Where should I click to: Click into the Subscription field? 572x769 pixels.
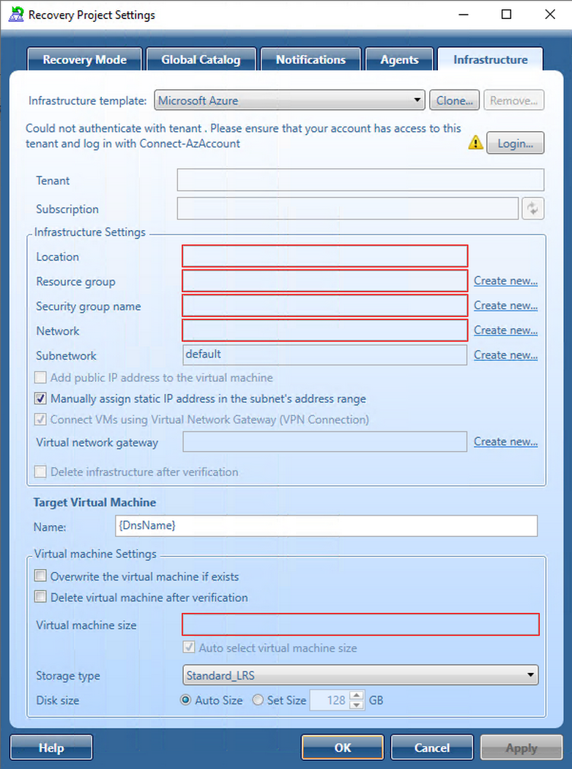(348, 209)
